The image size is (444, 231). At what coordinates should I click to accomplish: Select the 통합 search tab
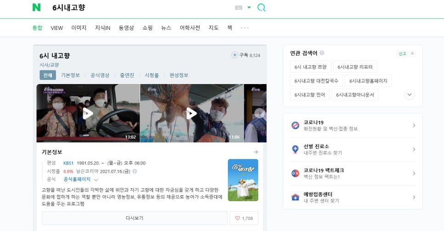point(37,28)
